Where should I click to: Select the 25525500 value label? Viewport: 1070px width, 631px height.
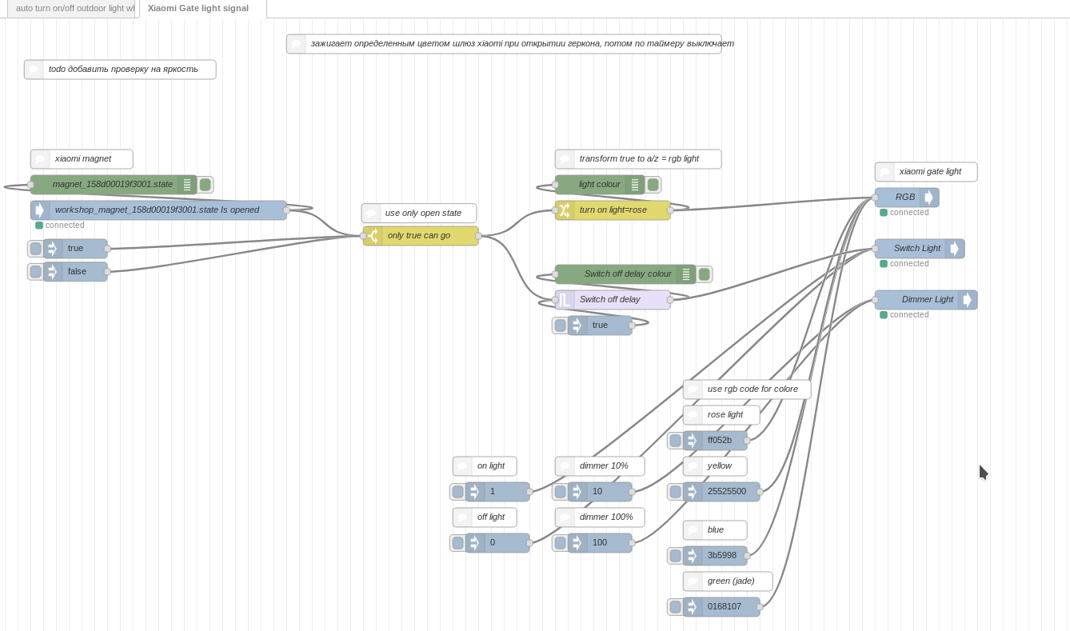(727, 492)
